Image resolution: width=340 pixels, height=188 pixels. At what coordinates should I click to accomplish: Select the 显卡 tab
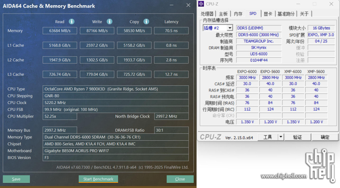click(268, 14)
